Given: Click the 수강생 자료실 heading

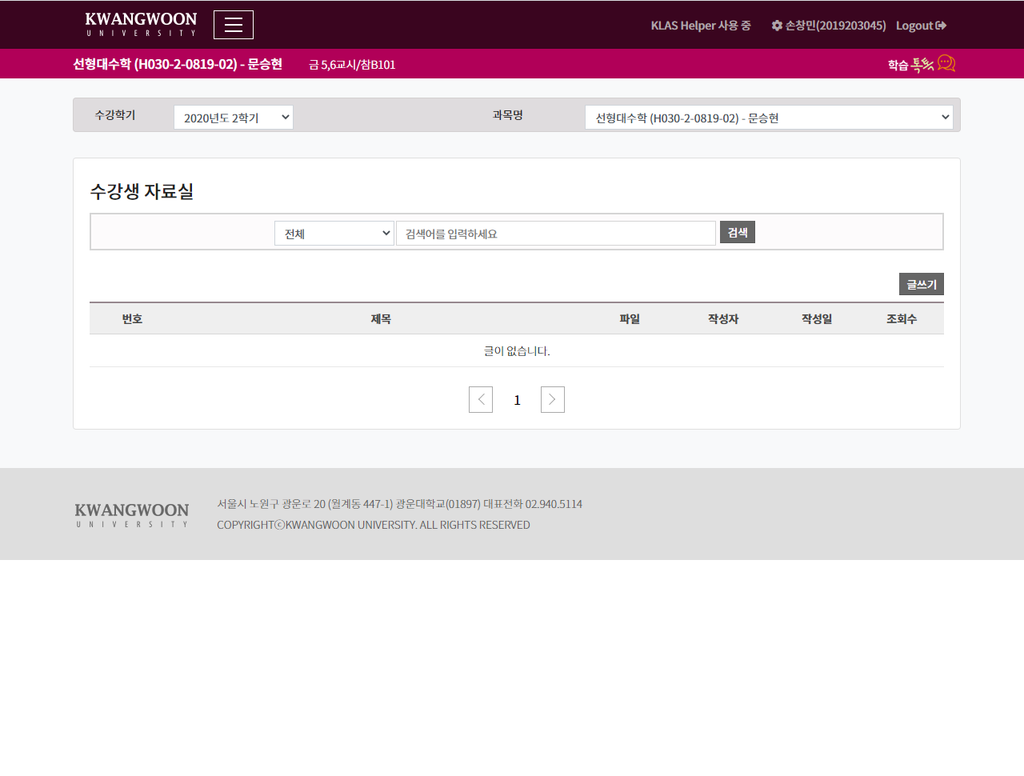Looking at the screenshot, I should coord(142,191).
